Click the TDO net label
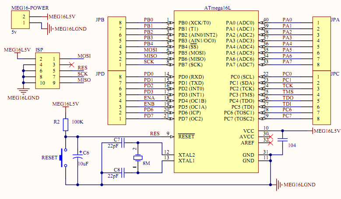 [288, 98]
